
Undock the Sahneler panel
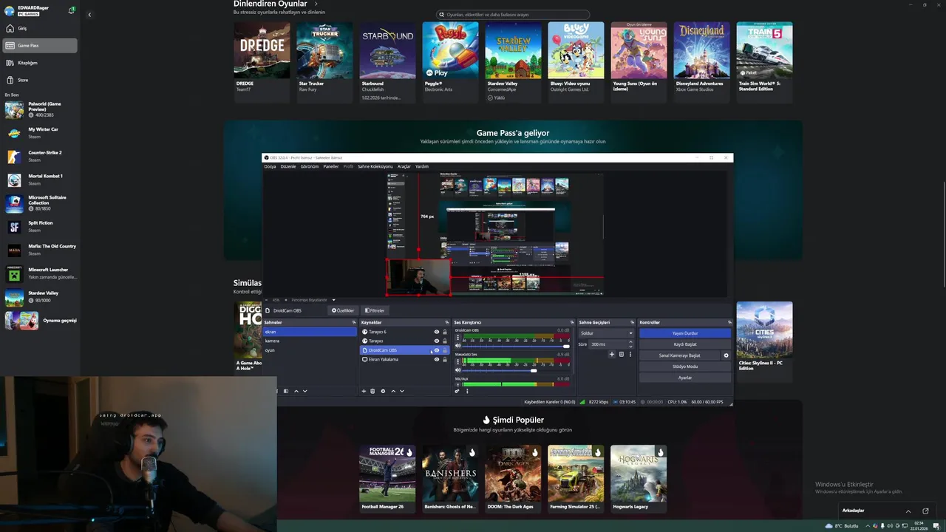(x=353, y=322)
